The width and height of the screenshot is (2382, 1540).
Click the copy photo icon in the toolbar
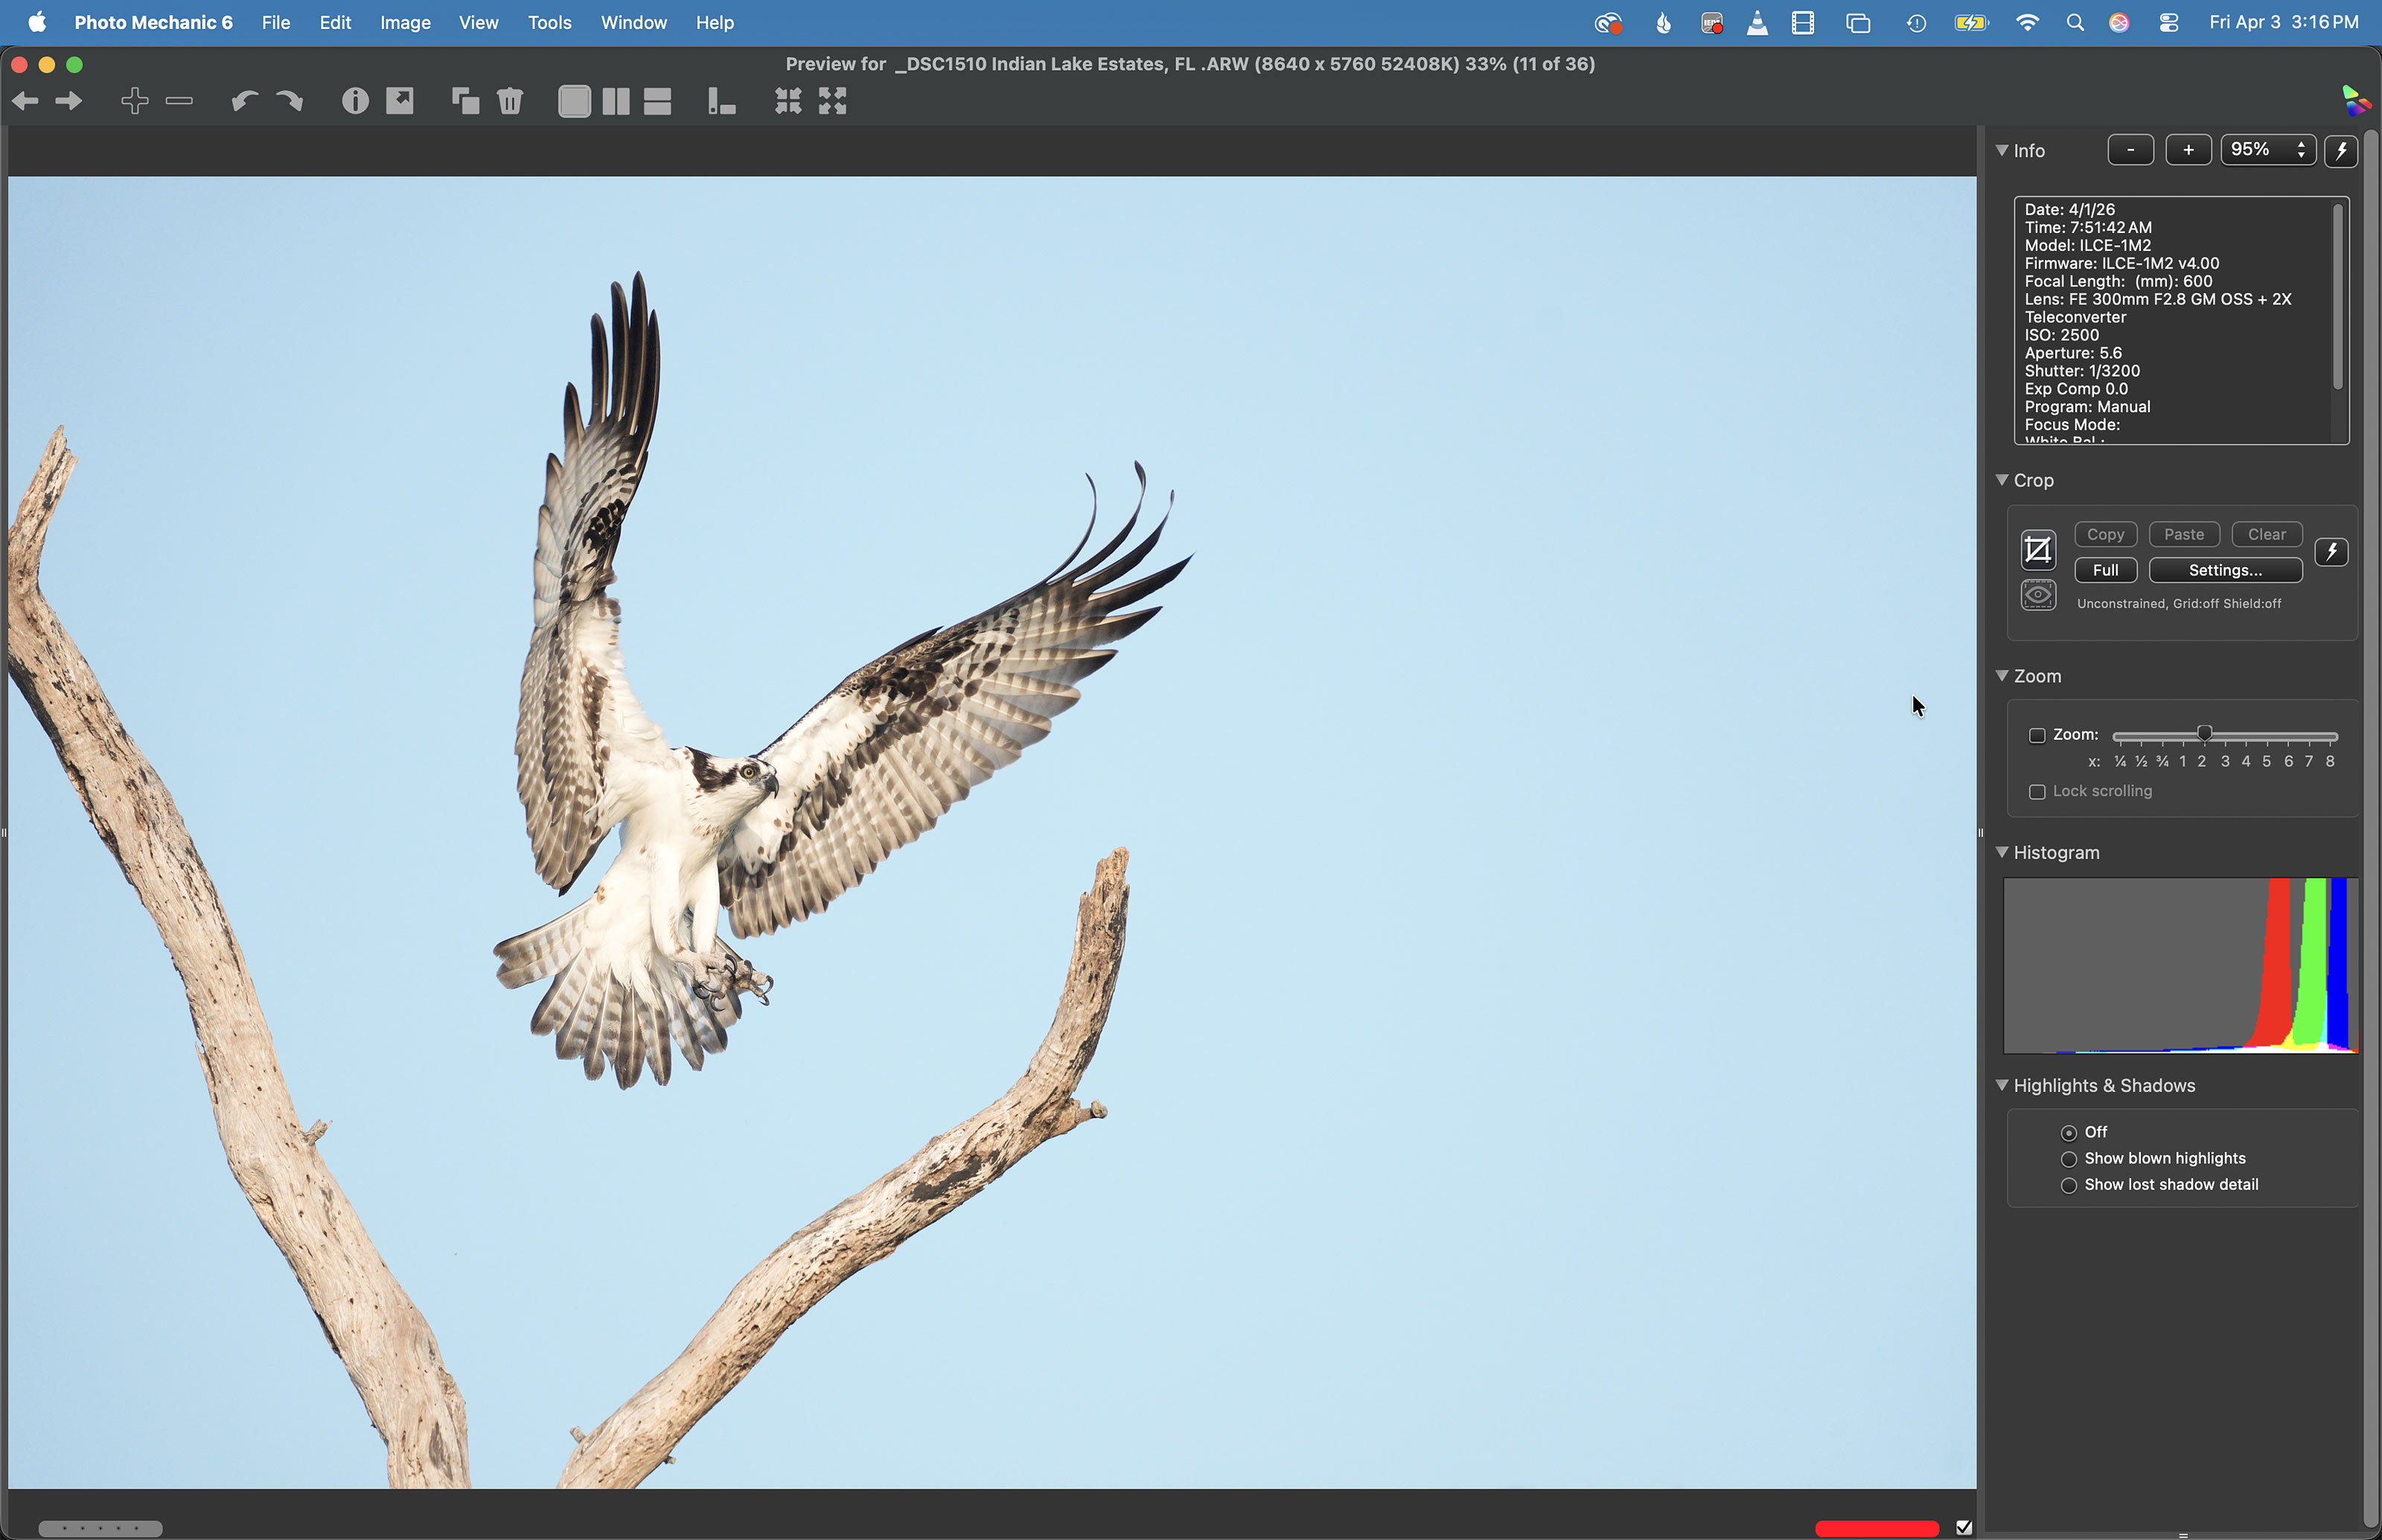pos(465,101)
